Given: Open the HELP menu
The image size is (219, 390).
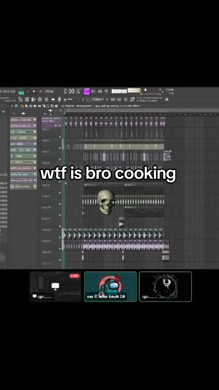Looking at the screenshot, I should pos(13,91).
